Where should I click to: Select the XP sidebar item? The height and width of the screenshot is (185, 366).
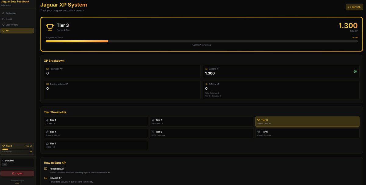point(17,31)
